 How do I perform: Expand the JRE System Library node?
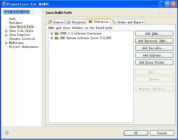pyautogui.click(x=51, y=38)
